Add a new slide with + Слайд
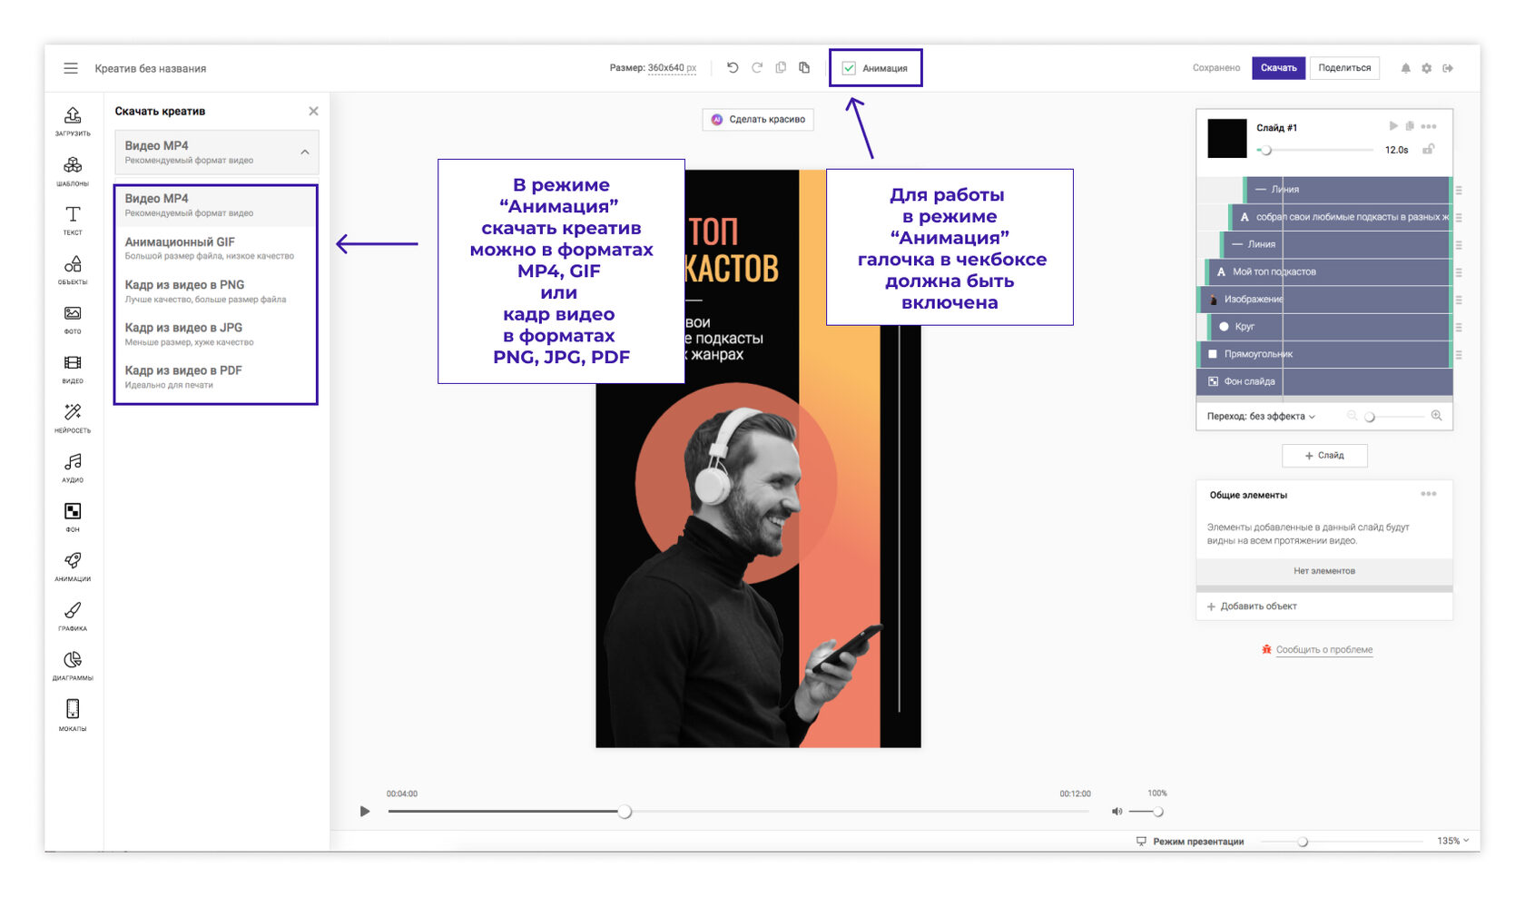Screen dimensions: 1525x897 tap(1324, 455)
